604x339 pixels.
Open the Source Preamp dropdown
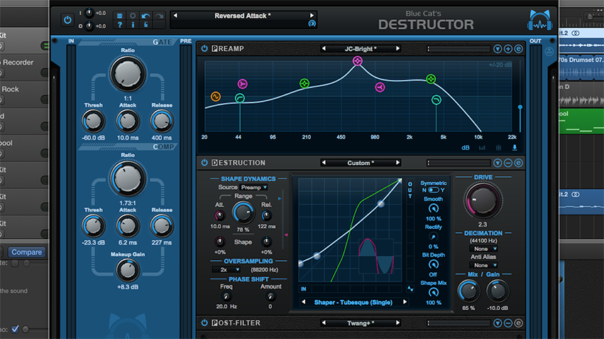pos(254,187)
